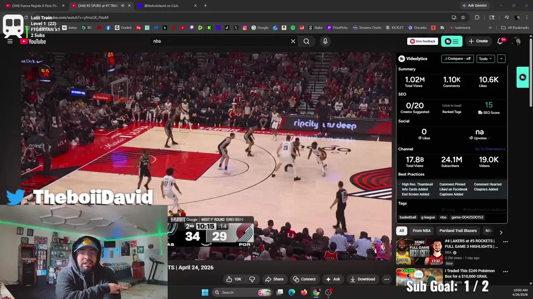Click the Connect button below the video

click(304, 279)
